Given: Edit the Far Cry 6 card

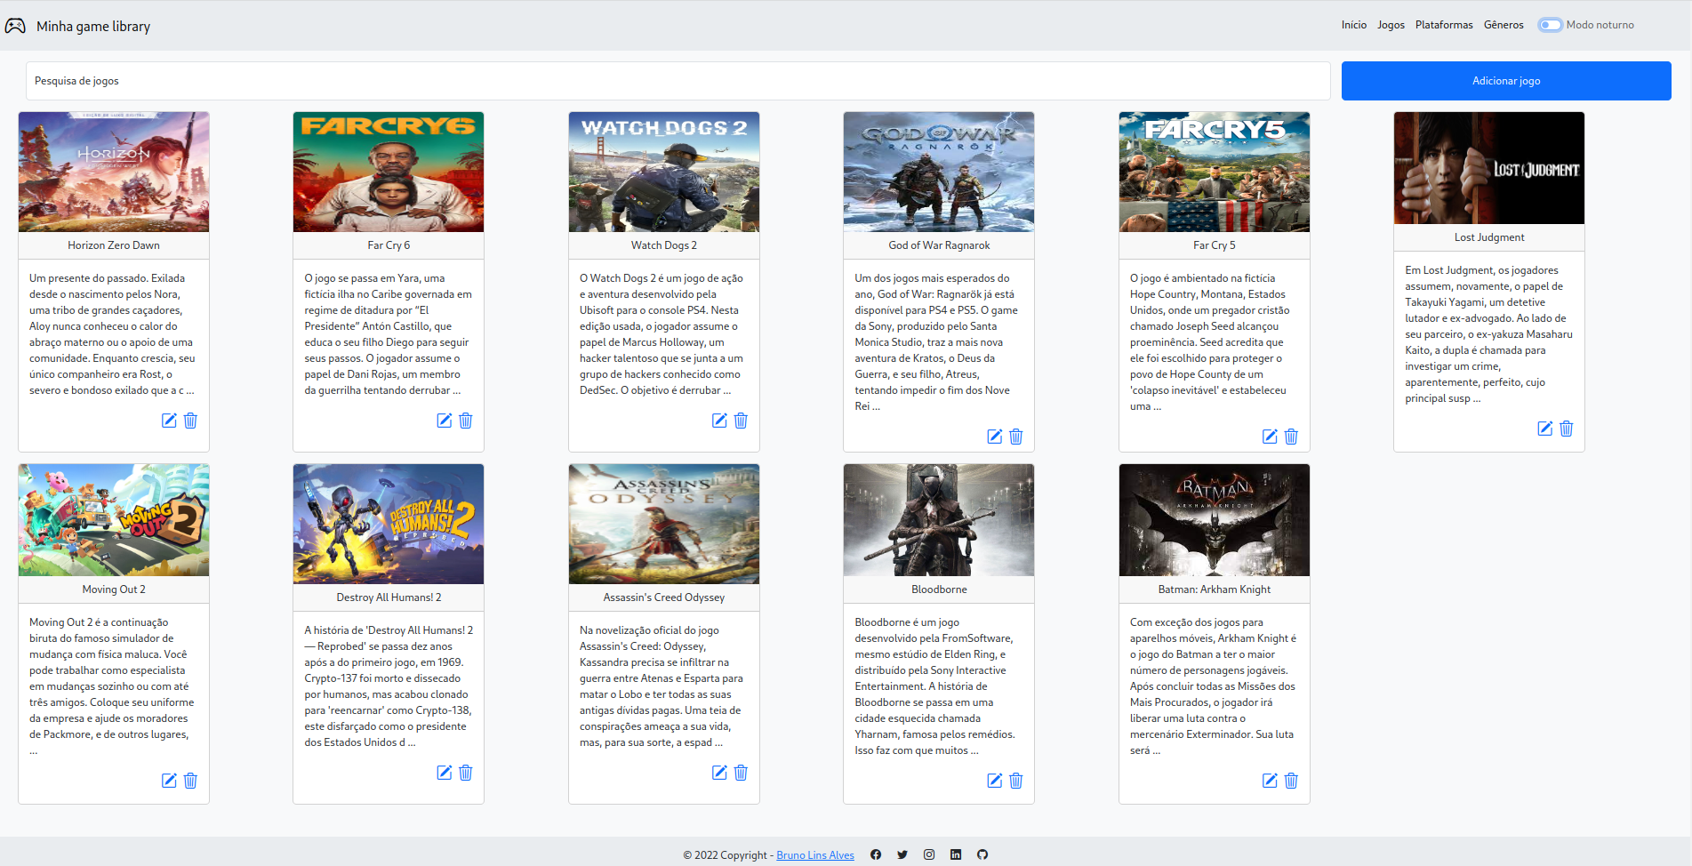Looking at the screenshot, I should click(445, 421).
